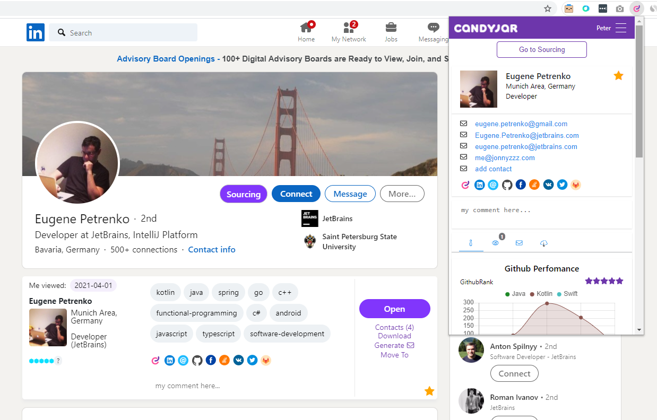The image size is (657, 420).
Task: Open GitHub icon in CandyJar panel
Action: pyautogui.click(x=507, y=185)
